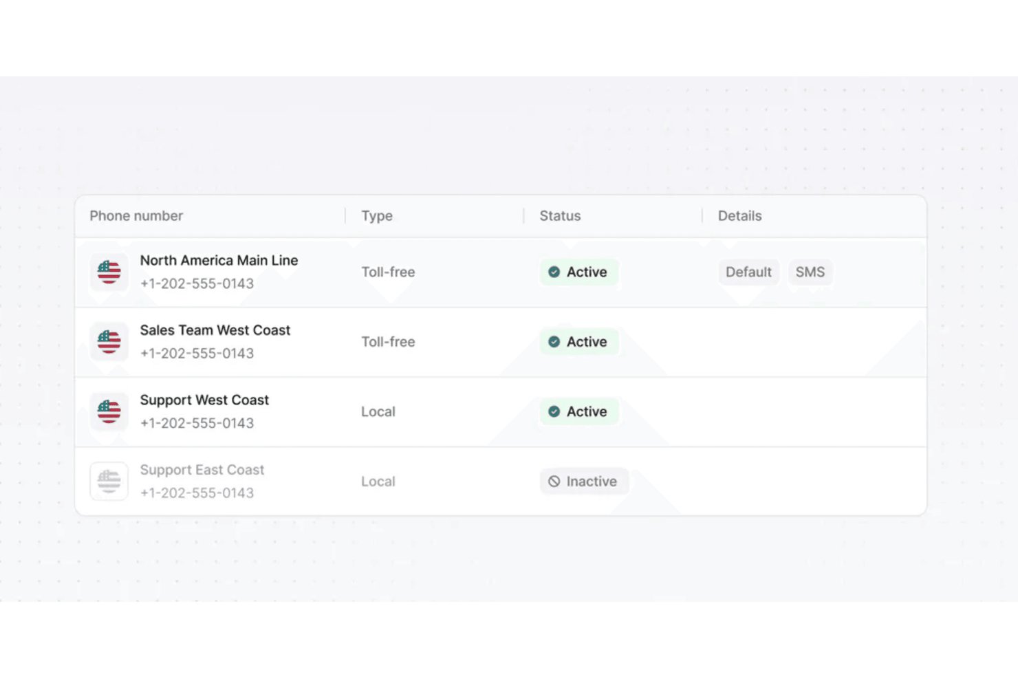
Task: Click Toll-free in Sales Team West Coast row
Action: [x=388, y=342]
